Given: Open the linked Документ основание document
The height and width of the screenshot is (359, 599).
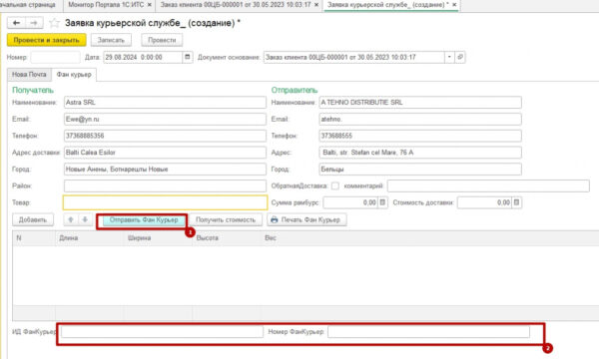Looking at the screenshot, I should coord(460,57).
